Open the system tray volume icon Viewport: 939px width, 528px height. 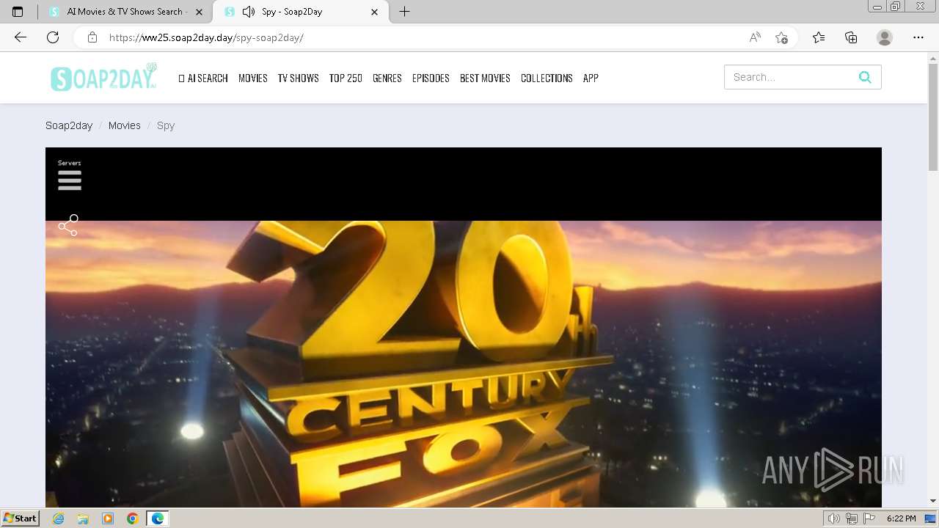point(833,518)
